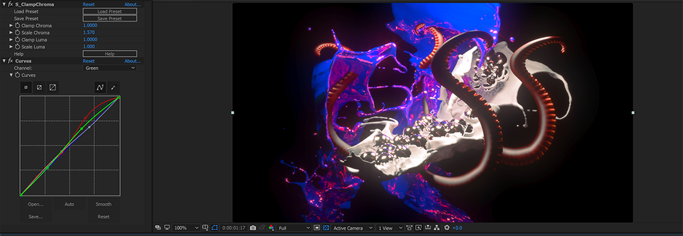This screenshot has width=683, height=236.
Task: Click the Curves Save... button
Action: click(35, 216)
